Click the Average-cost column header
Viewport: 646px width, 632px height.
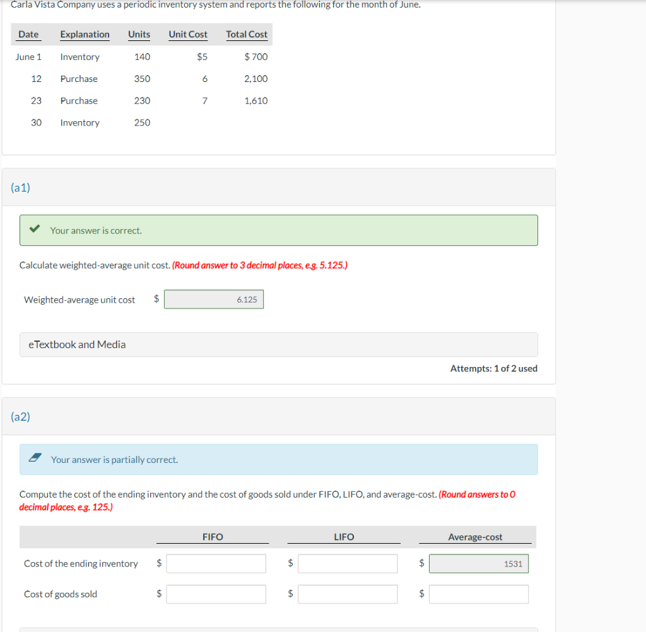tap(476, 537)
